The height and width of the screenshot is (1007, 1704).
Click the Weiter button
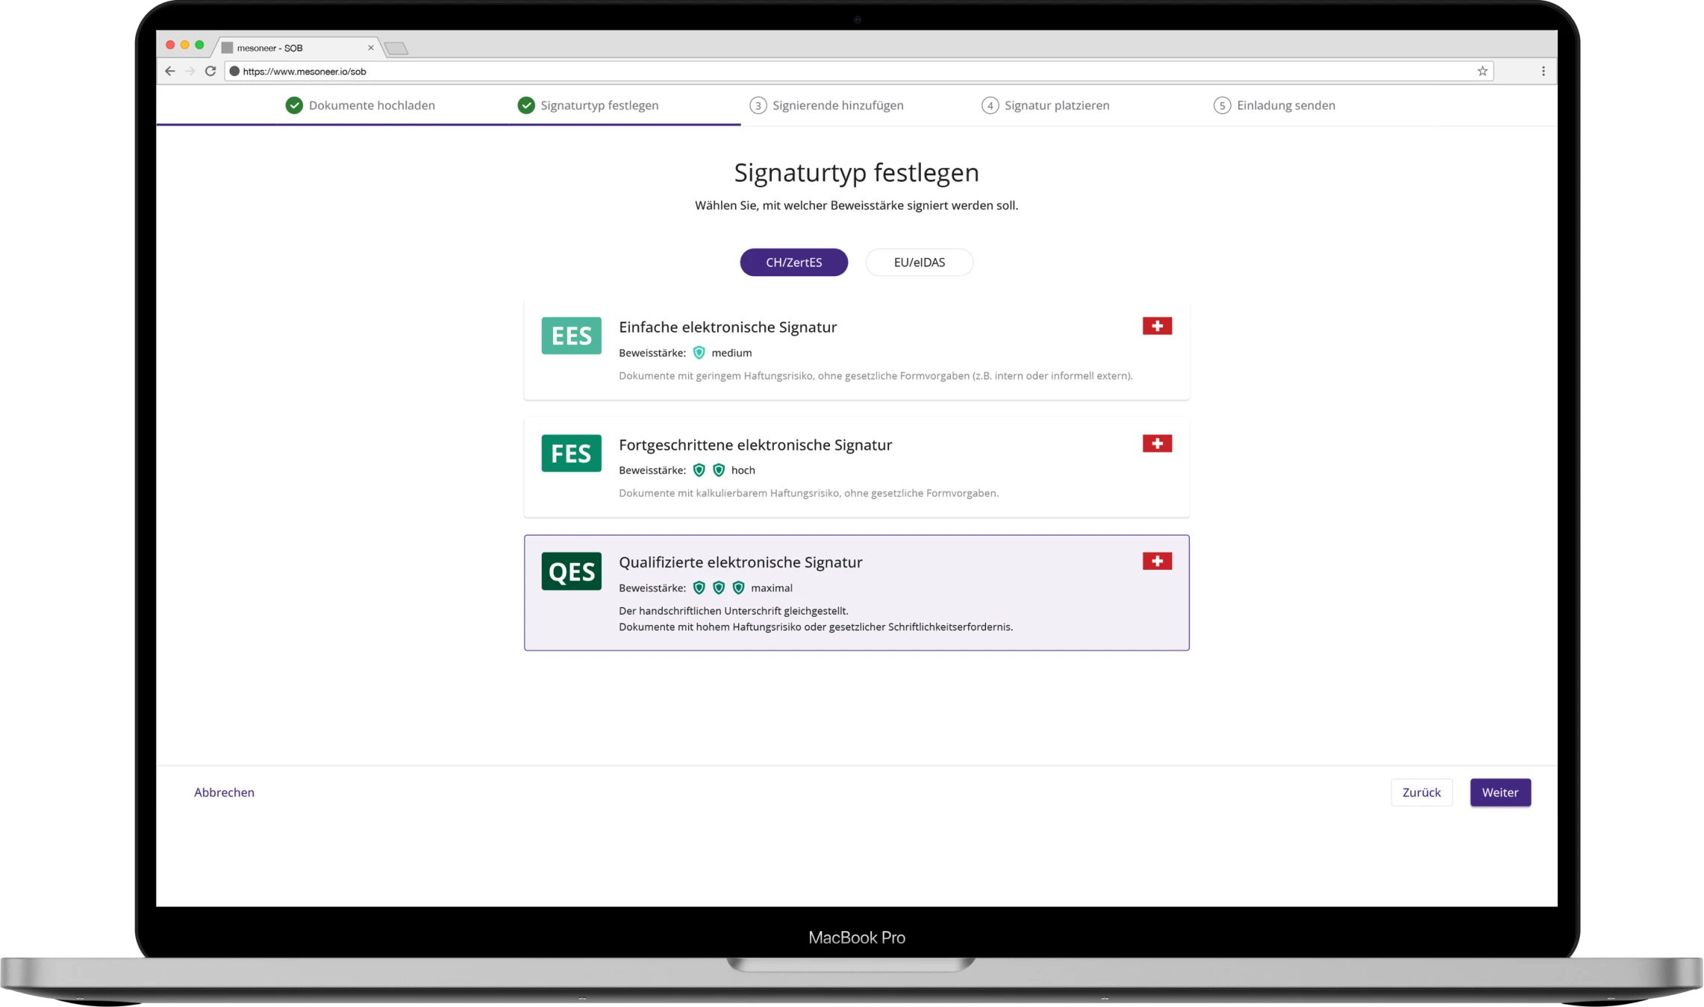(1499, 792)
